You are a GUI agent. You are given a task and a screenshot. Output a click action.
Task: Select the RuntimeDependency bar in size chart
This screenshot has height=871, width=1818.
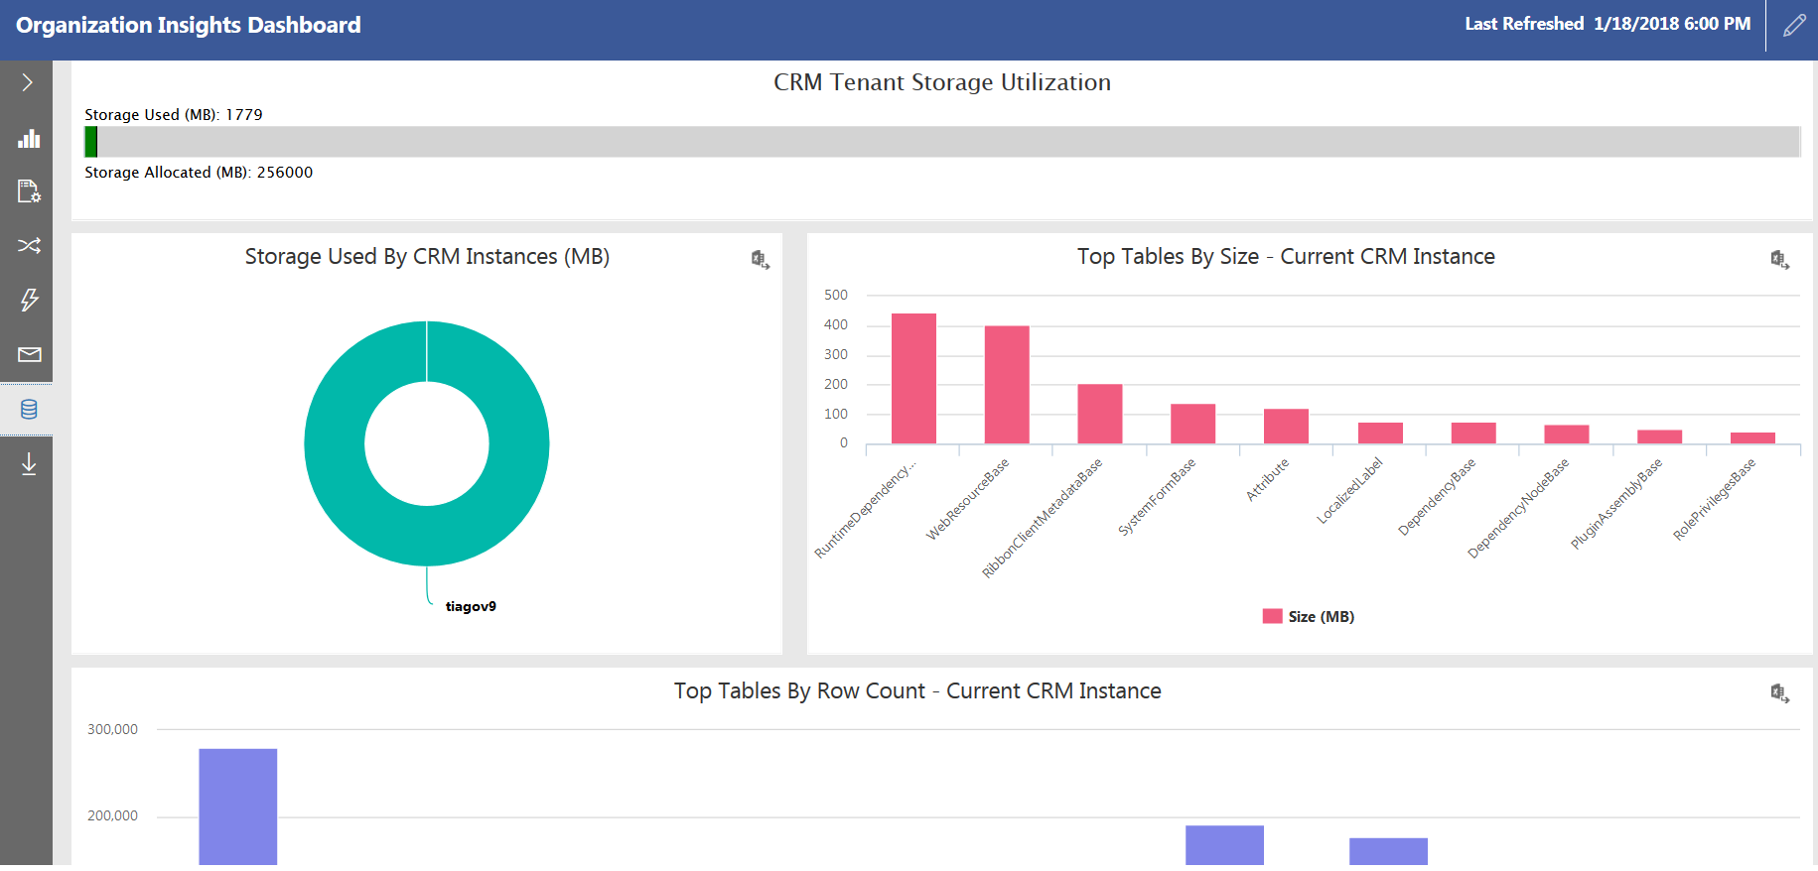pyautogui.click(x=913, y=379)
